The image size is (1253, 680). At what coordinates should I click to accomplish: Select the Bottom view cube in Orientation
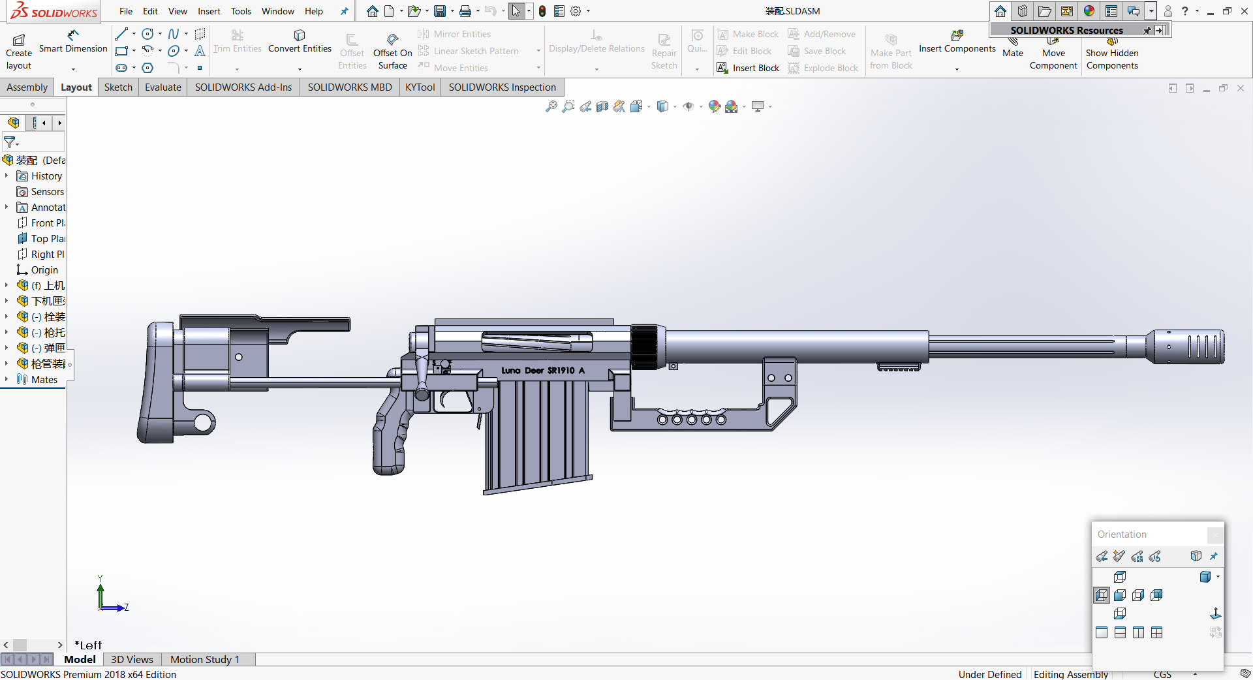[1120, 613]
